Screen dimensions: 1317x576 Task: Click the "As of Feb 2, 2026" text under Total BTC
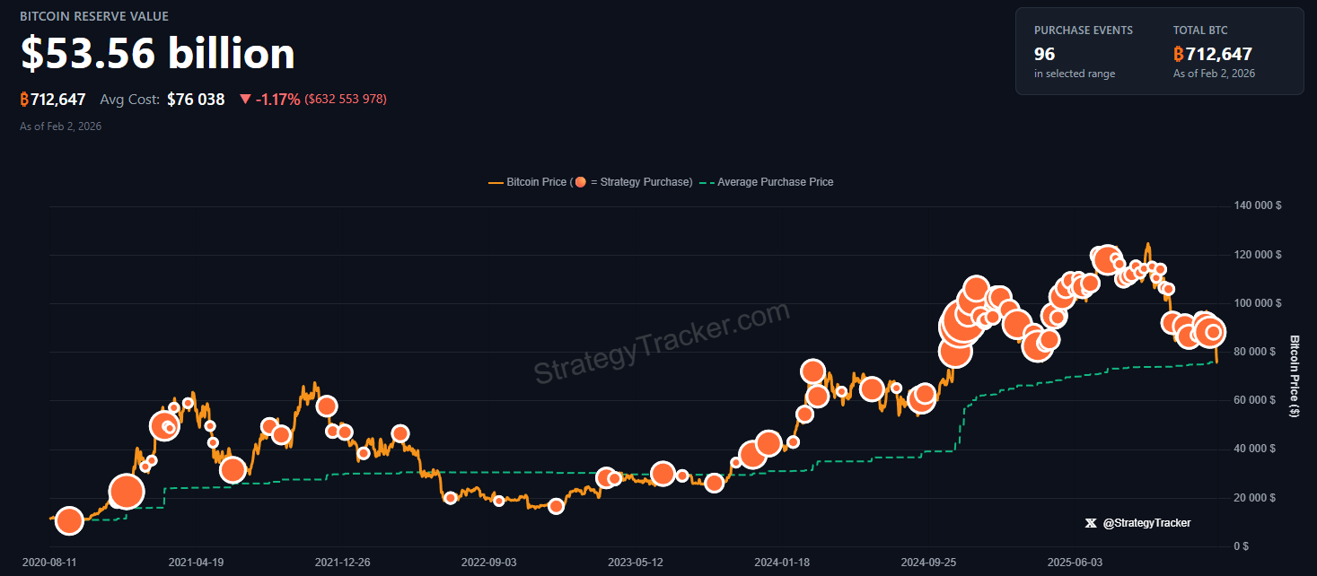1214,74
